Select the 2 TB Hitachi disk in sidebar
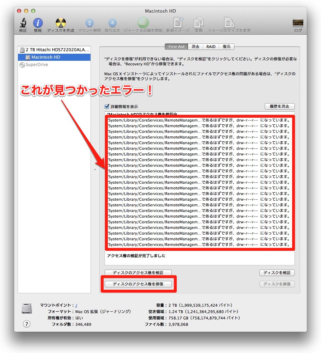321x353 pixels. 54,50
